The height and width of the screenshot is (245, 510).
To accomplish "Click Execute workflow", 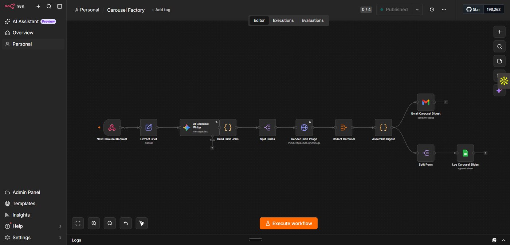I will pos(289,224).
